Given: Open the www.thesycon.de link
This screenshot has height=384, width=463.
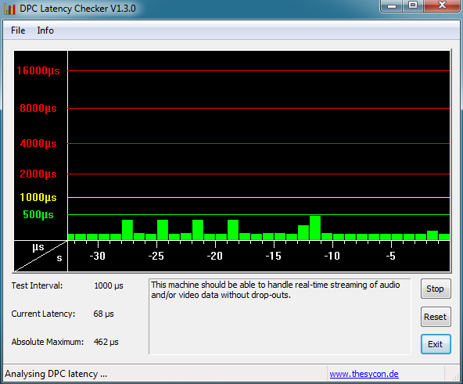Looking at the screenshot, I should [x=364, y=374].
